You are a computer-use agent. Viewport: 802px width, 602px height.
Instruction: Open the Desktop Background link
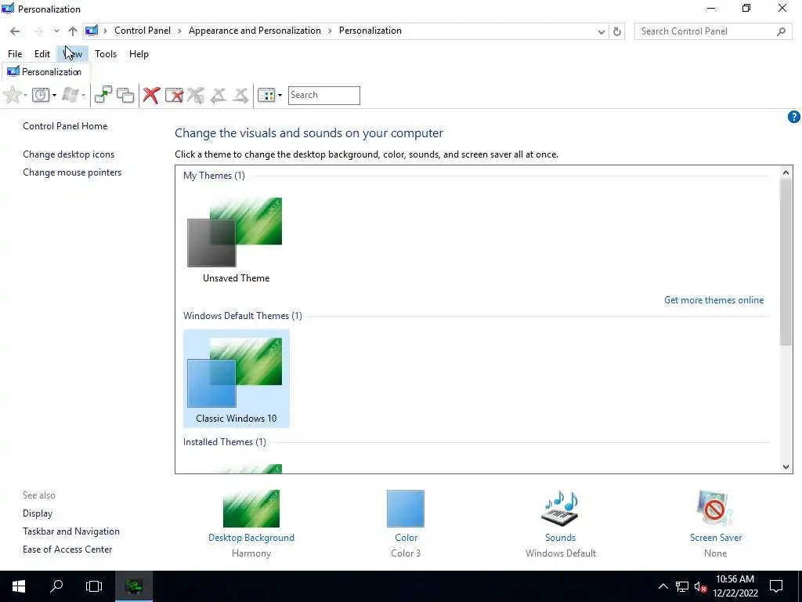[x=251, y=538]
